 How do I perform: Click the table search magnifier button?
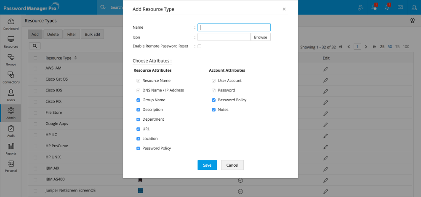tap(35, 46)
